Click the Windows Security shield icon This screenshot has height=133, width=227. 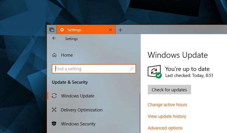coord(54,124)
